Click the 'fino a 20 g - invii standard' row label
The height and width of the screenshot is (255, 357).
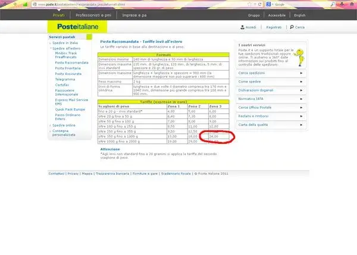tap(120, 112)
